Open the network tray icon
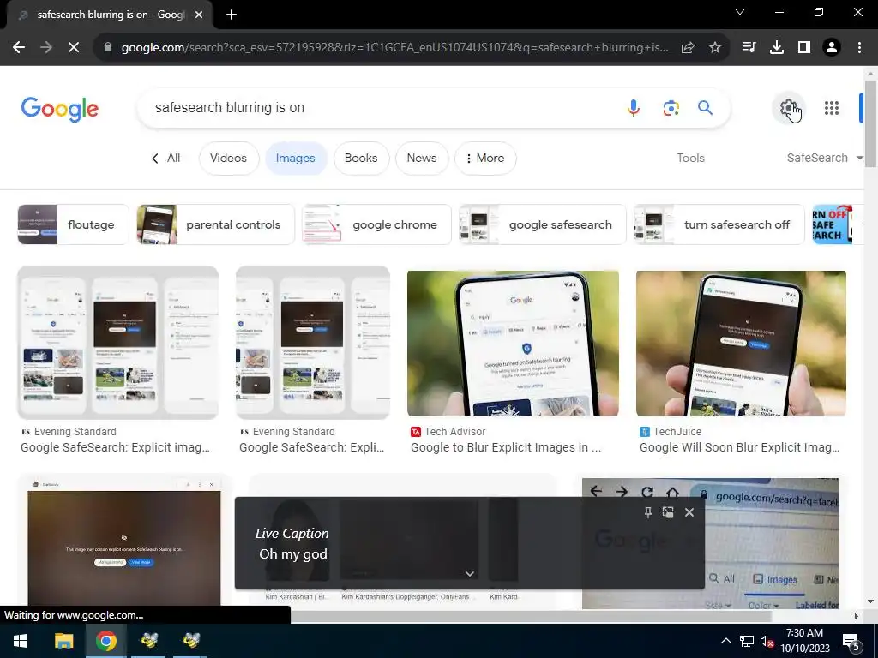The height and width of the screenshot is (658, 878). tap(747, 641)
